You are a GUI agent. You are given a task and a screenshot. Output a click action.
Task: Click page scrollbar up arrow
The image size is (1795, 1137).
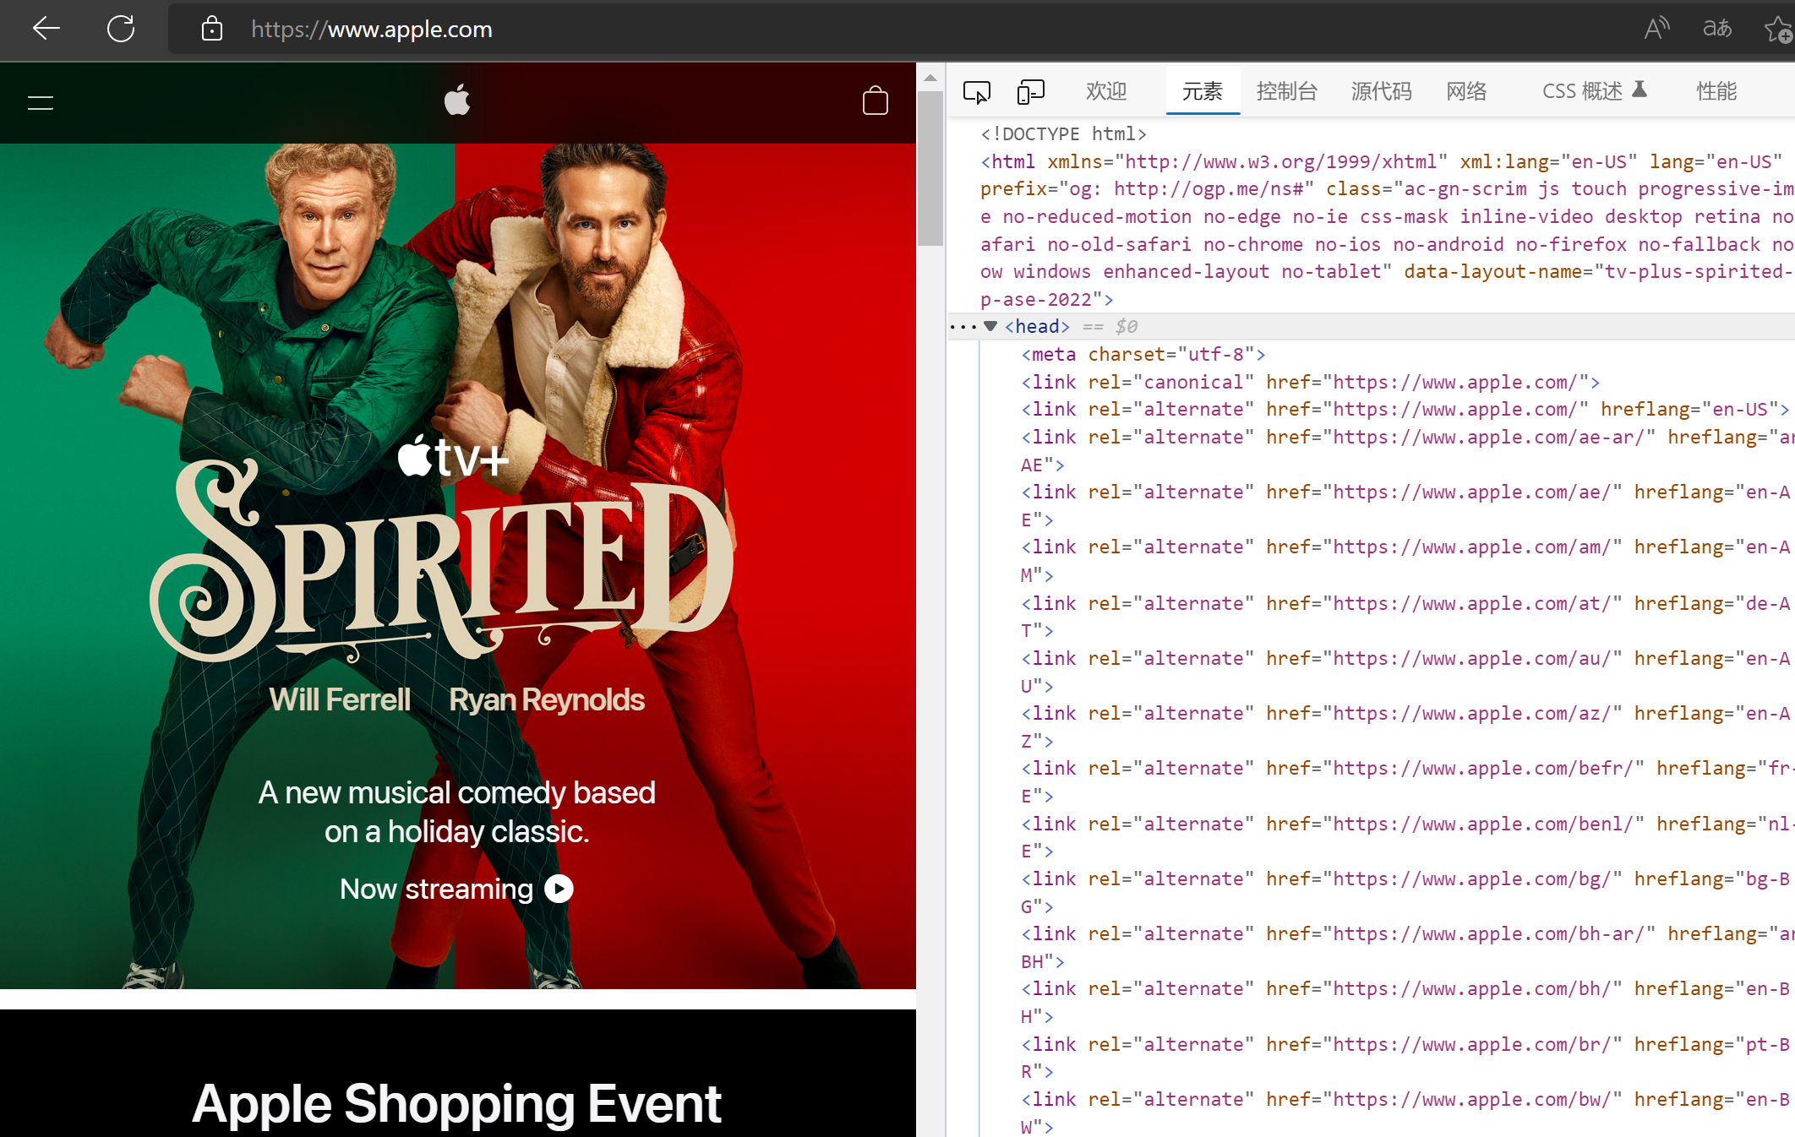click(x=930, y=78)
